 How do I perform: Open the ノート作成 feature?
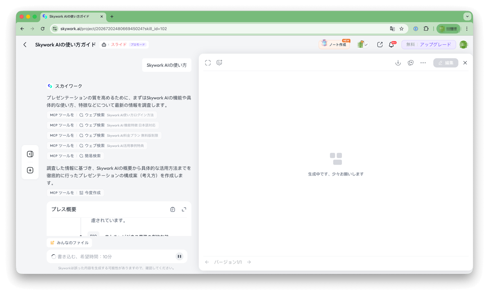[x=334, y=44]
